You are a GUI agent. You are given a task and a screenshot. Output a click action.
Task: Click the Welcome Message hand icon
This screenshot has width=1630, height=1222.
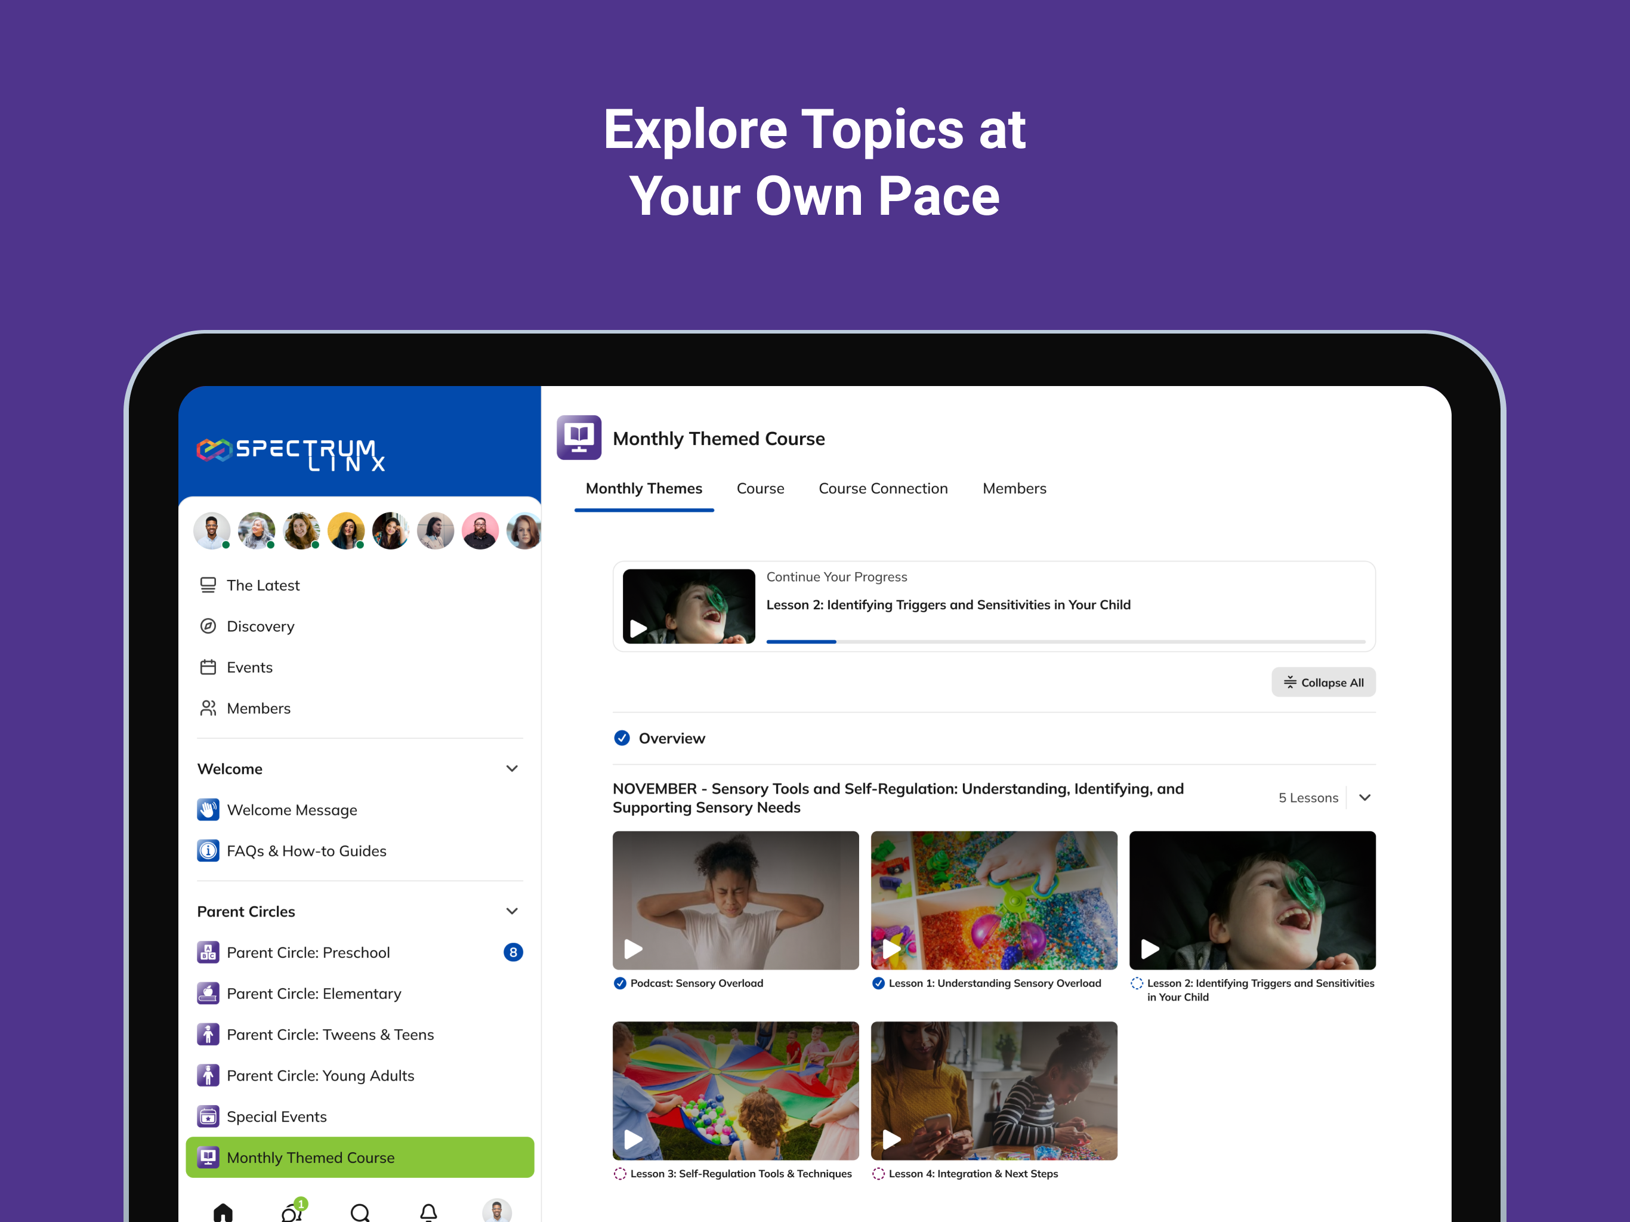pyautogui.click(x=208, y=809)
